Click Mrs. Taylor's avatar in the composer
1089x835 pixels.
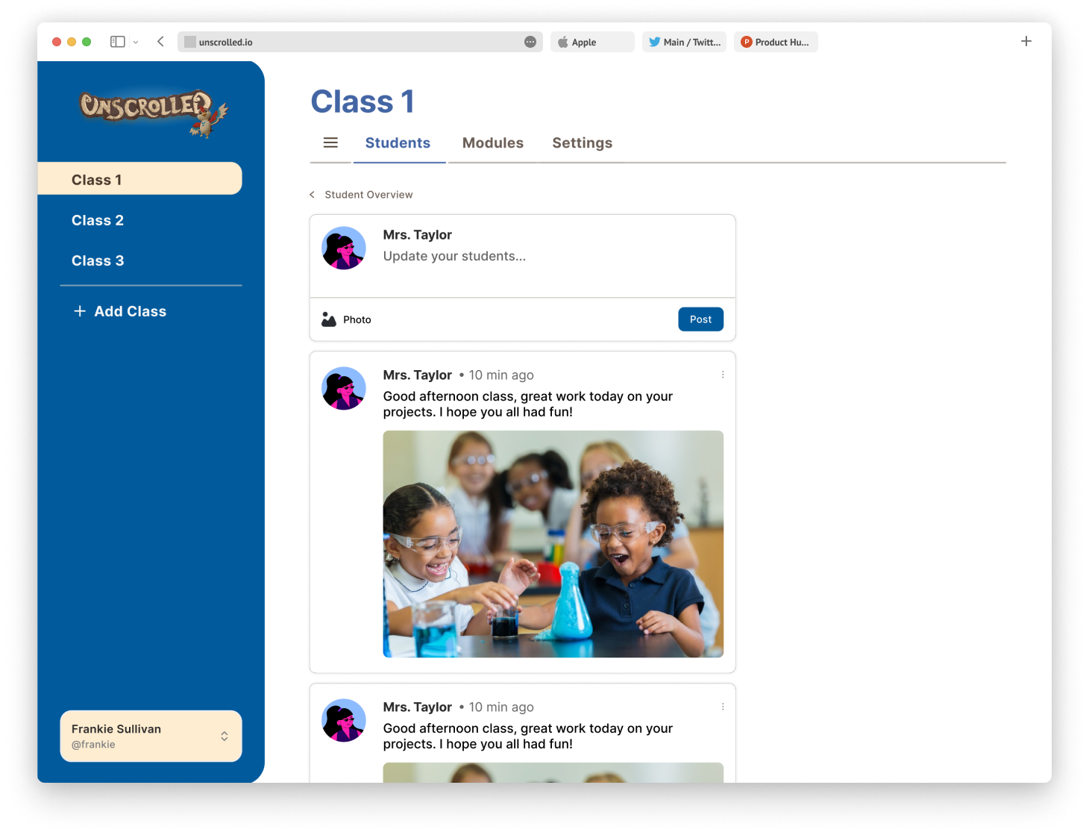pyautogui.click(x=344, y=248)
